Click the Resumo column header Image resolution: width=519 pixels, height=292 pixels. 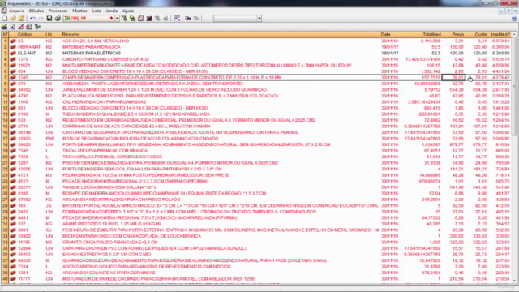(x=220, y=34)
